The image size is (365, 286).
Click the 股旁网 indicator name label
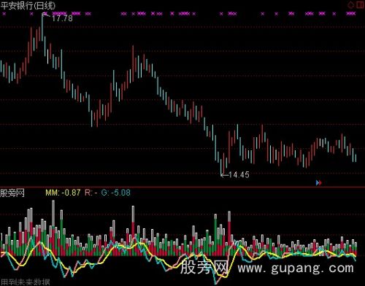pyautogui.click(x=12, y=193)
